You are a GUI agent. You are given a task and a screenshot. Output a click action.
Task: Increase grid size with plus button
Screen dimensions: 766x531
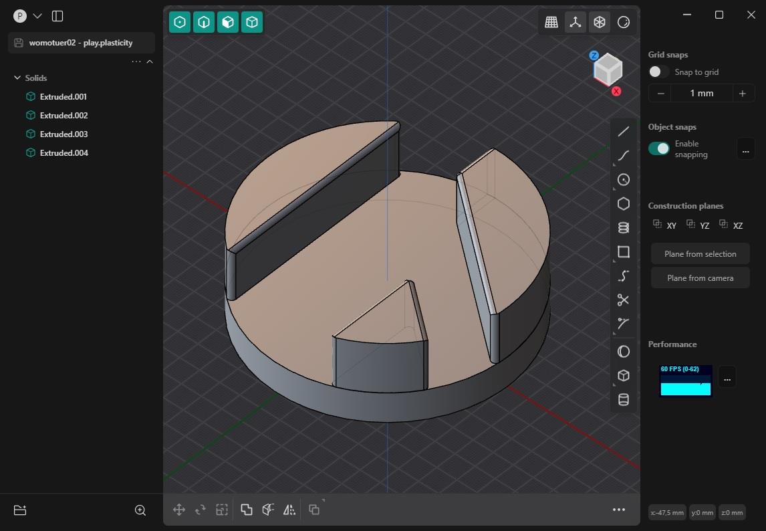coord(742,94)
